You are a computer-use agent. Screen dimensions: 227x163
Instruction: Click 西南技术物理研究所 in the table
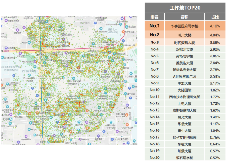(184, 97)
